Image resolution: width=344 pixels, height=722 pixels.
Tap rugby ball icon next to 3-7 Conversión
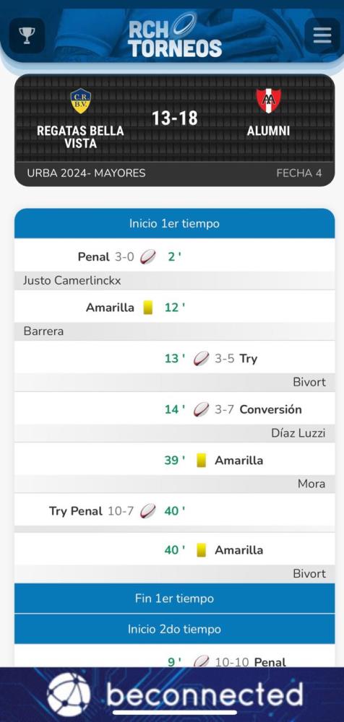point(201,409)
